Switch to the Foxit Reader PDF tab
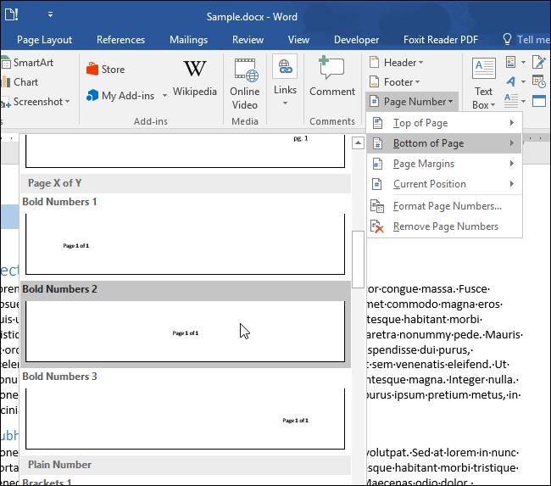The image size is (551, 486). click(x=441, y=40)
